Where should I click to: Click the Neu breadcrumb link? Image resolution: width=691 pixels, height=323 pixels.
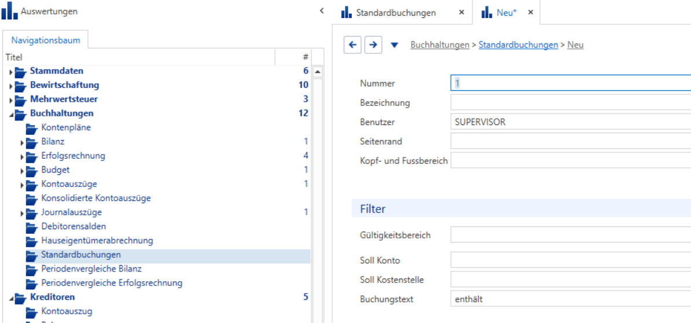click(x=575, y=45)
